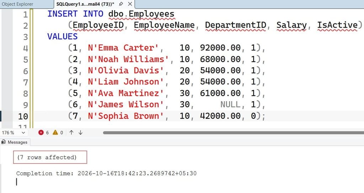Click line number 10 in gutter

(23, 116)
